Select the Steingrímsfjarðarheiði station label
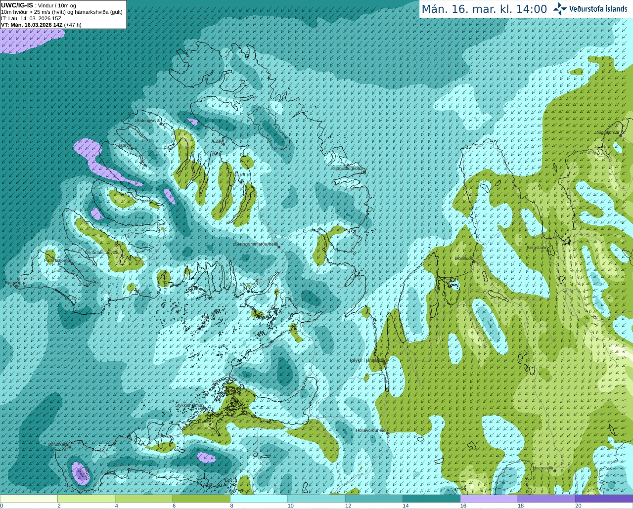 [x=256, y=244]
